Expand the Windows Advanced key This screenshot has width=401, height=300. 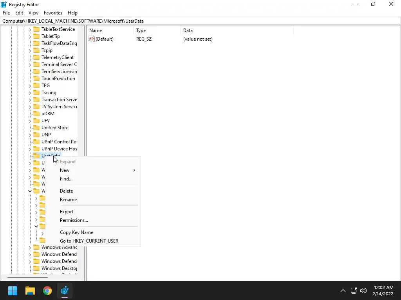[x=30, y=247]
